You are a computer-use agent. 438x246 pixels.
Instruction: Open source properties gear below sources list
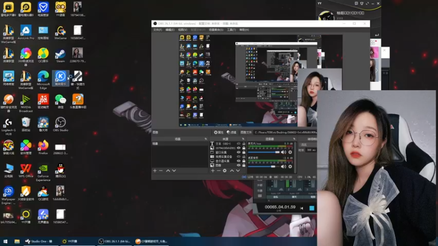click(x=224, y=171)
